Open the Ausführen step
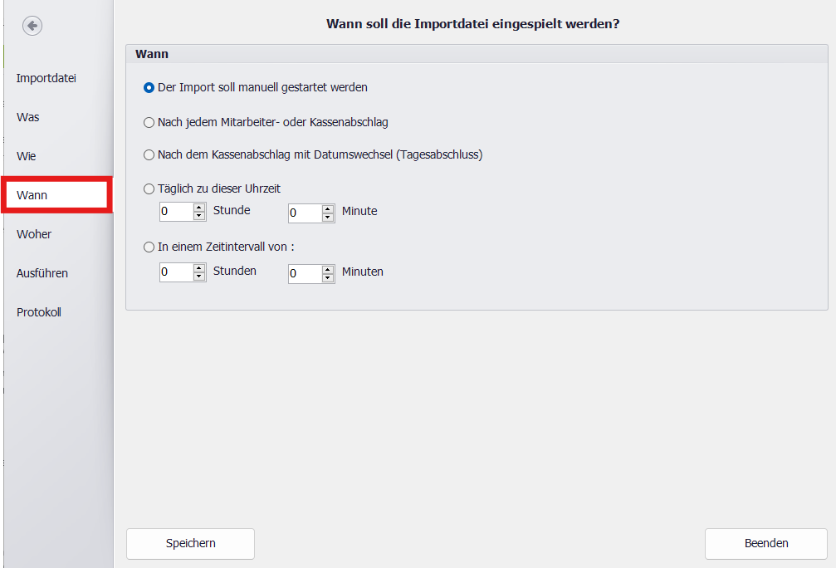This screenshot has height=568, width=836. (42, 273)
